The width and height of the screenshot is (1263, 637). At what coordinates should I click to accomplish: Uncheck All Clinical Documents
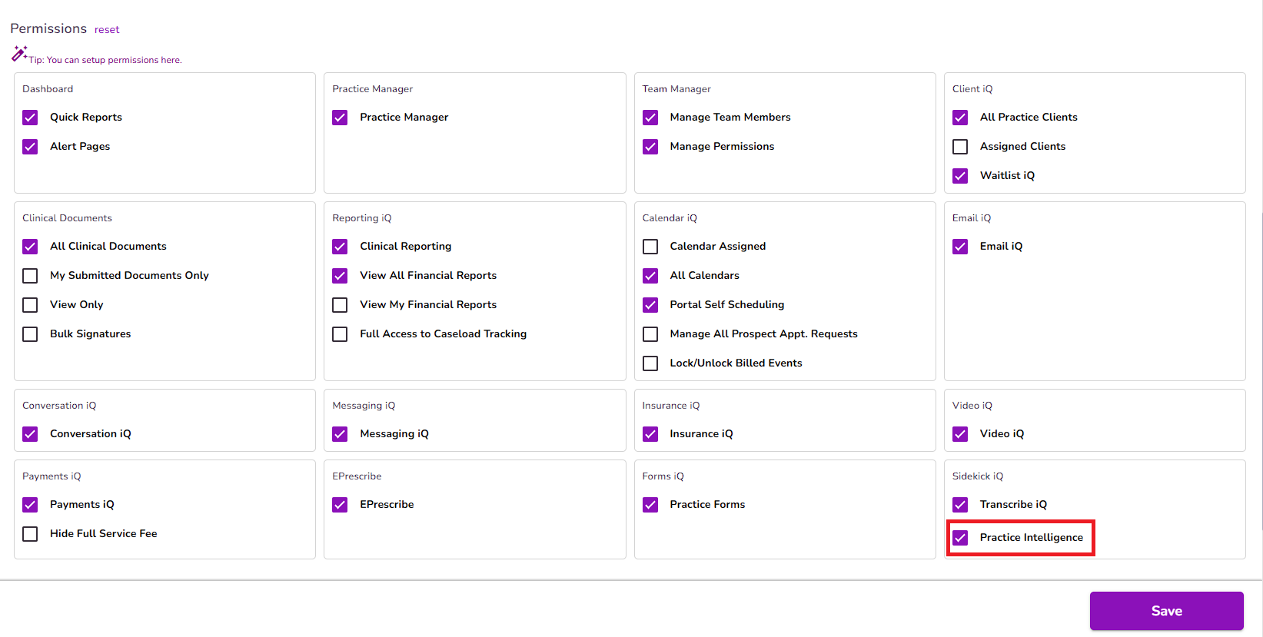point(30,247)
